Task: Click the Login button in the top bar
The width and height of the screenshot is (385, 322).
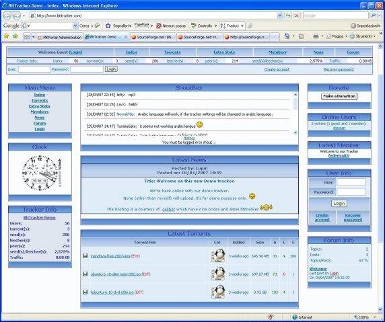Action: click(111, 69)
